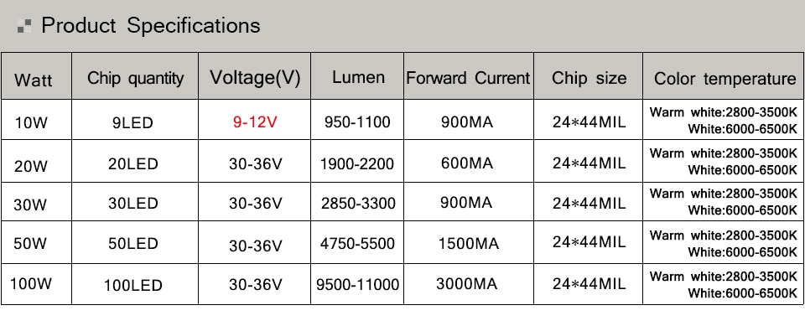Click the 1500MA forward current cell
805x326 pixels.
pyautogui.click(x=468, y=243)
